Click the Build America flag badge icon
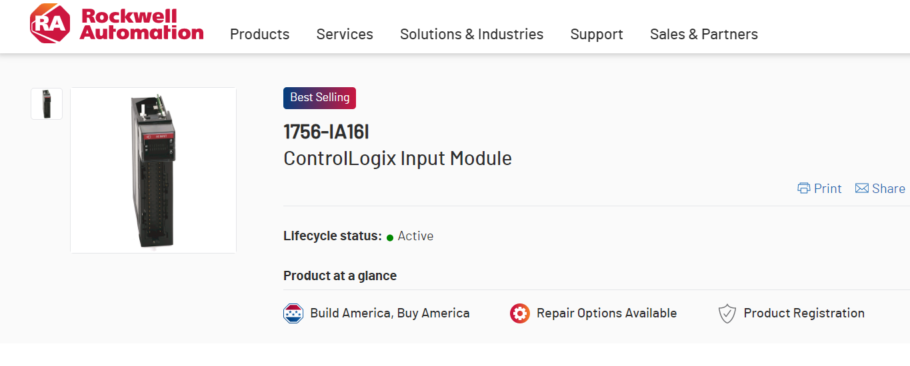 click(293, 313)
